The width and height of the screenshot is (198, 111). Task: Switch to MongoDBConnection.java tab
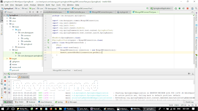pyautogui.click(x=102, y=12)
